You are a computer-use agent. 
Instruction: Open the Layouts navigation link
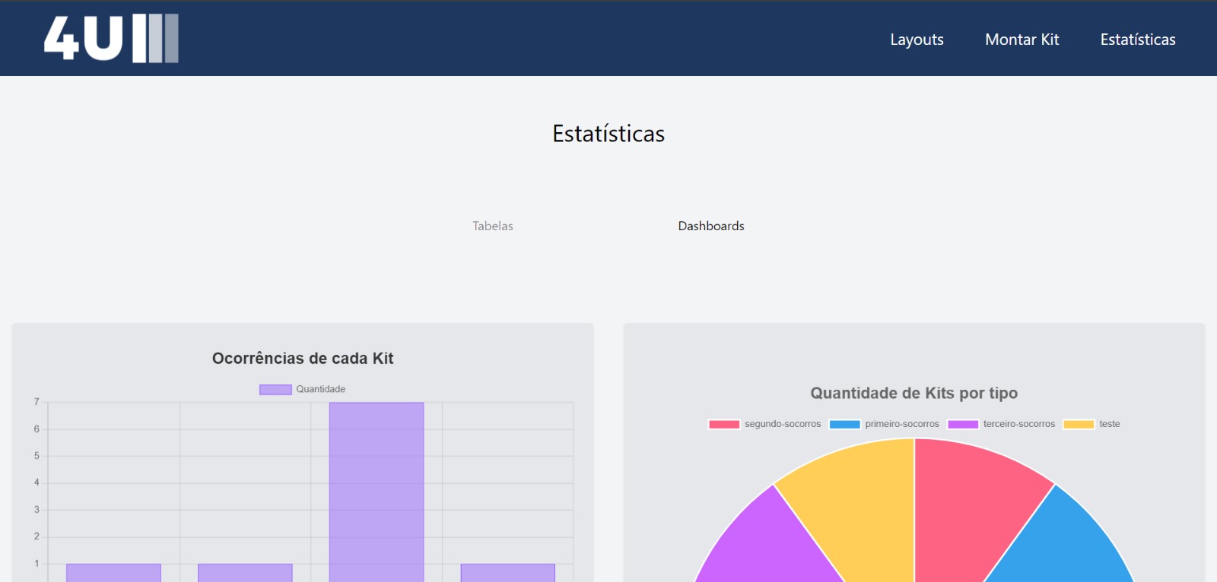tap(917, 40)
